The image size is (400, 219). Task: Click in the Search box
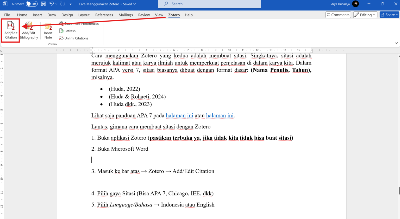pyautogui.click(x=209, y=4)
